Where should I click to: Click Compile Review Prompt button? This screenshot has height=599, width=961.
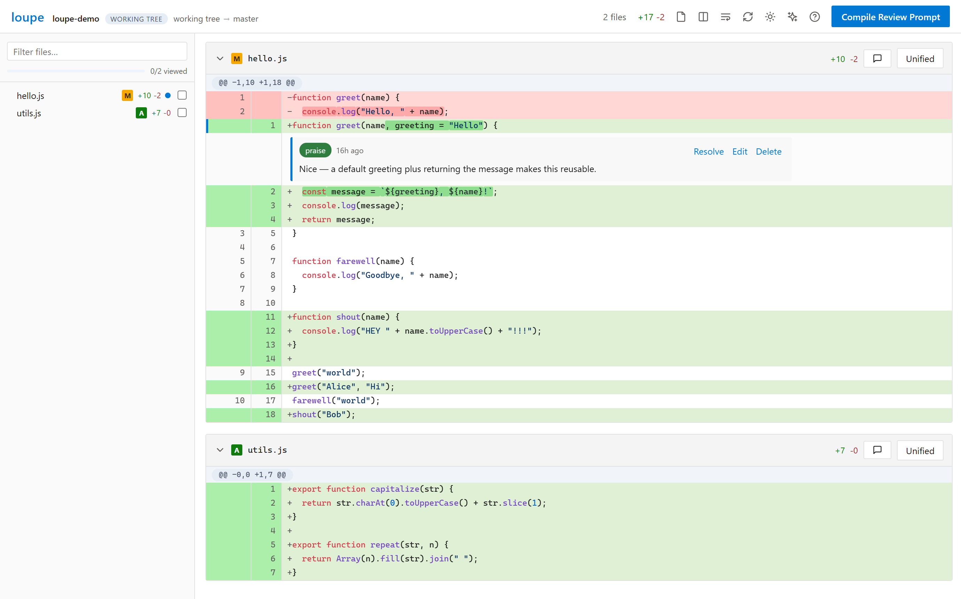(890, 17)
